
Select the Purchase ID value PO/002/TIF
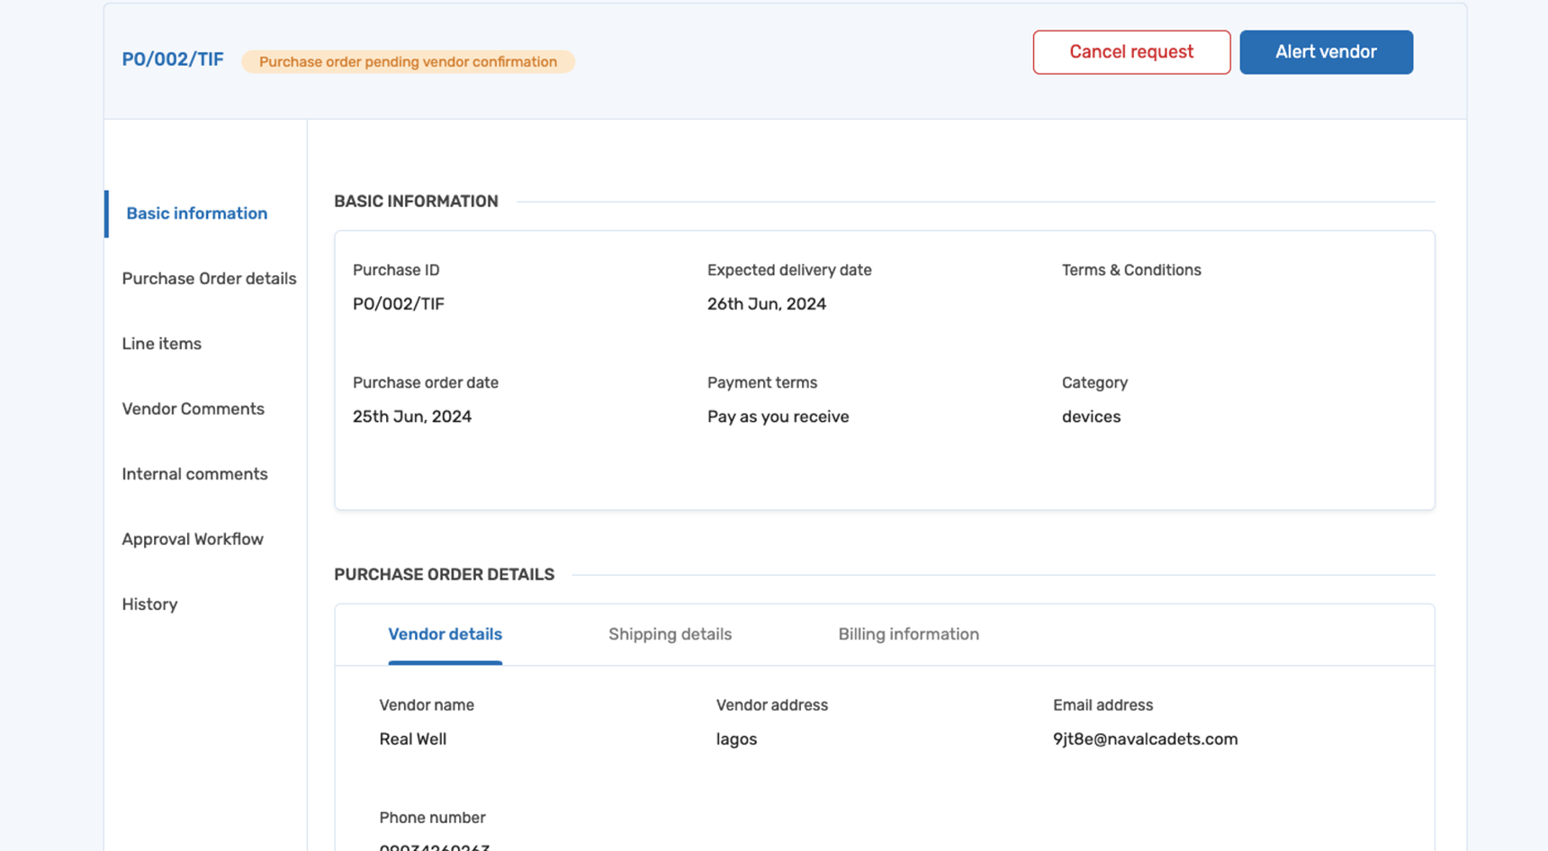[x=398, y=304]
